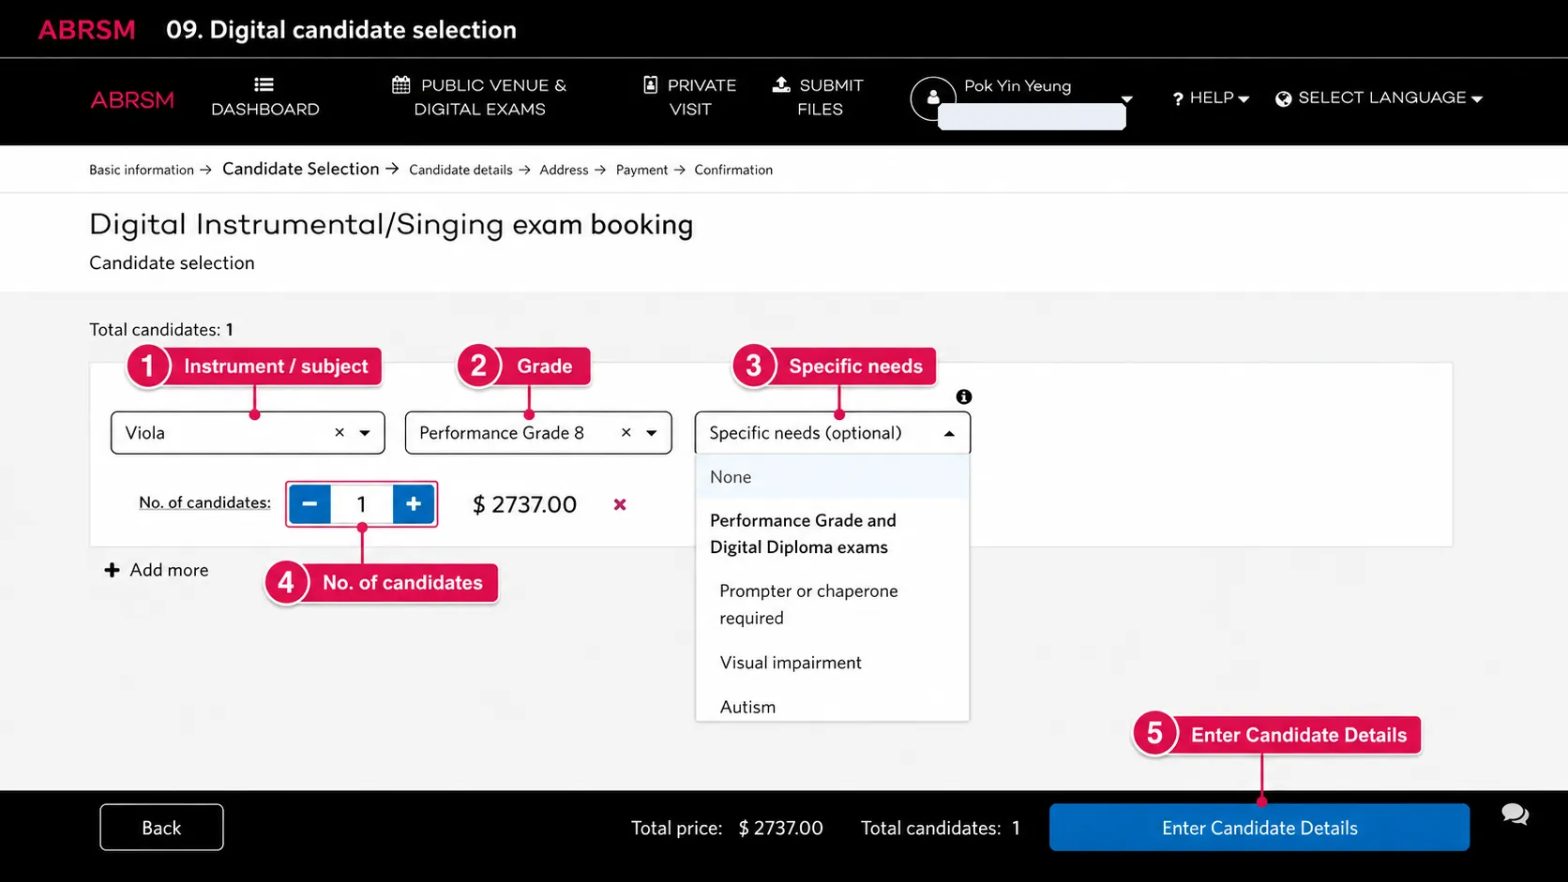1568x882 pixels.
Task: Clear the Performance Grade 8 selection
Action: point(626,432)
